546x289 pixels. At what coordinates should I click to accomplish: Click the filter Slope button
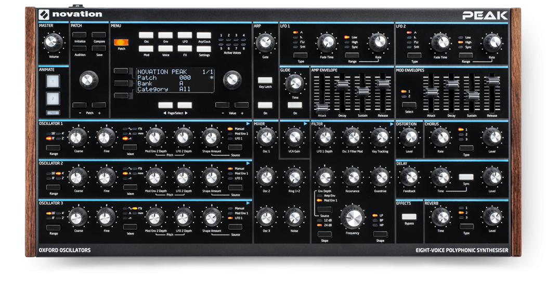click(324, 234)
